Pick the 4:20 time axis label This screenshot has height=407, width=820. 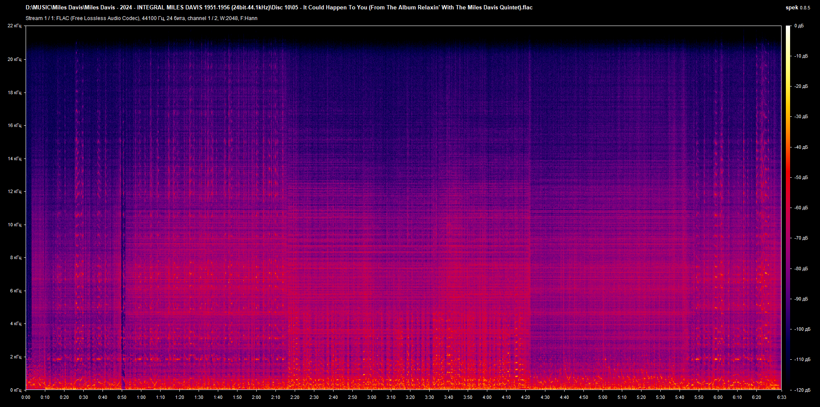coord(525,397)
